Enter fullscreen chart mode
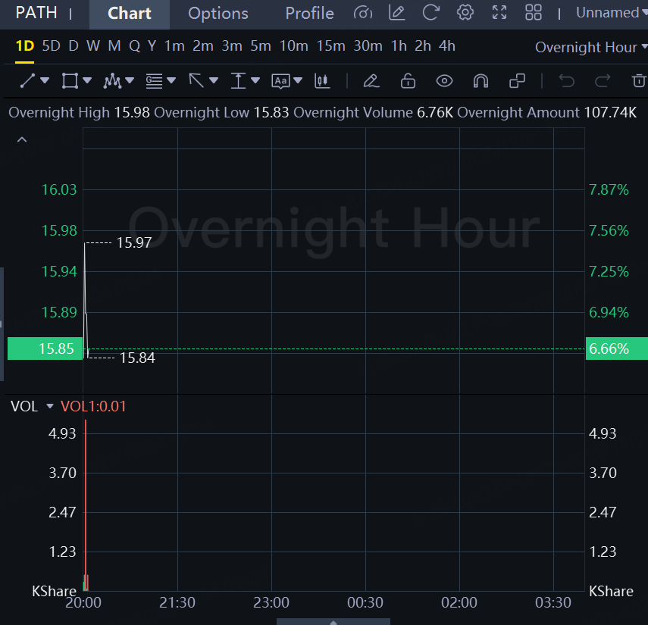 point(499,13)
